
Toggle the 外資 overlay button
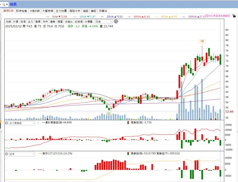(16, 22)
